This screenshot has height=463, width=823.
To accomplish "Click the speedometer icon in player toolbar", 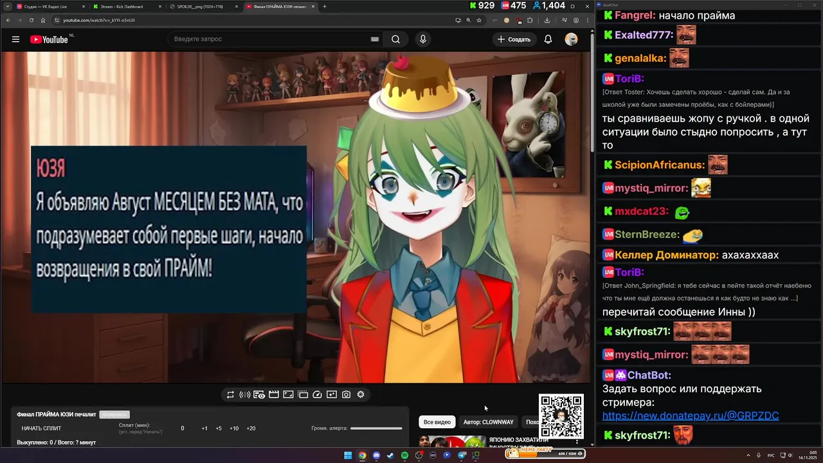I will click(x=317, y=394).
